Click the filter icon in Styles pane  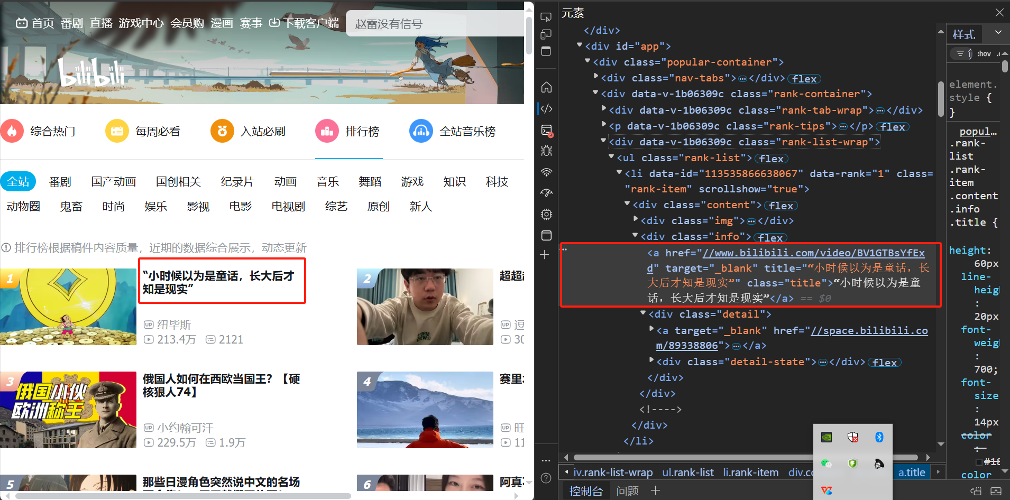click(x=960, y=53)
